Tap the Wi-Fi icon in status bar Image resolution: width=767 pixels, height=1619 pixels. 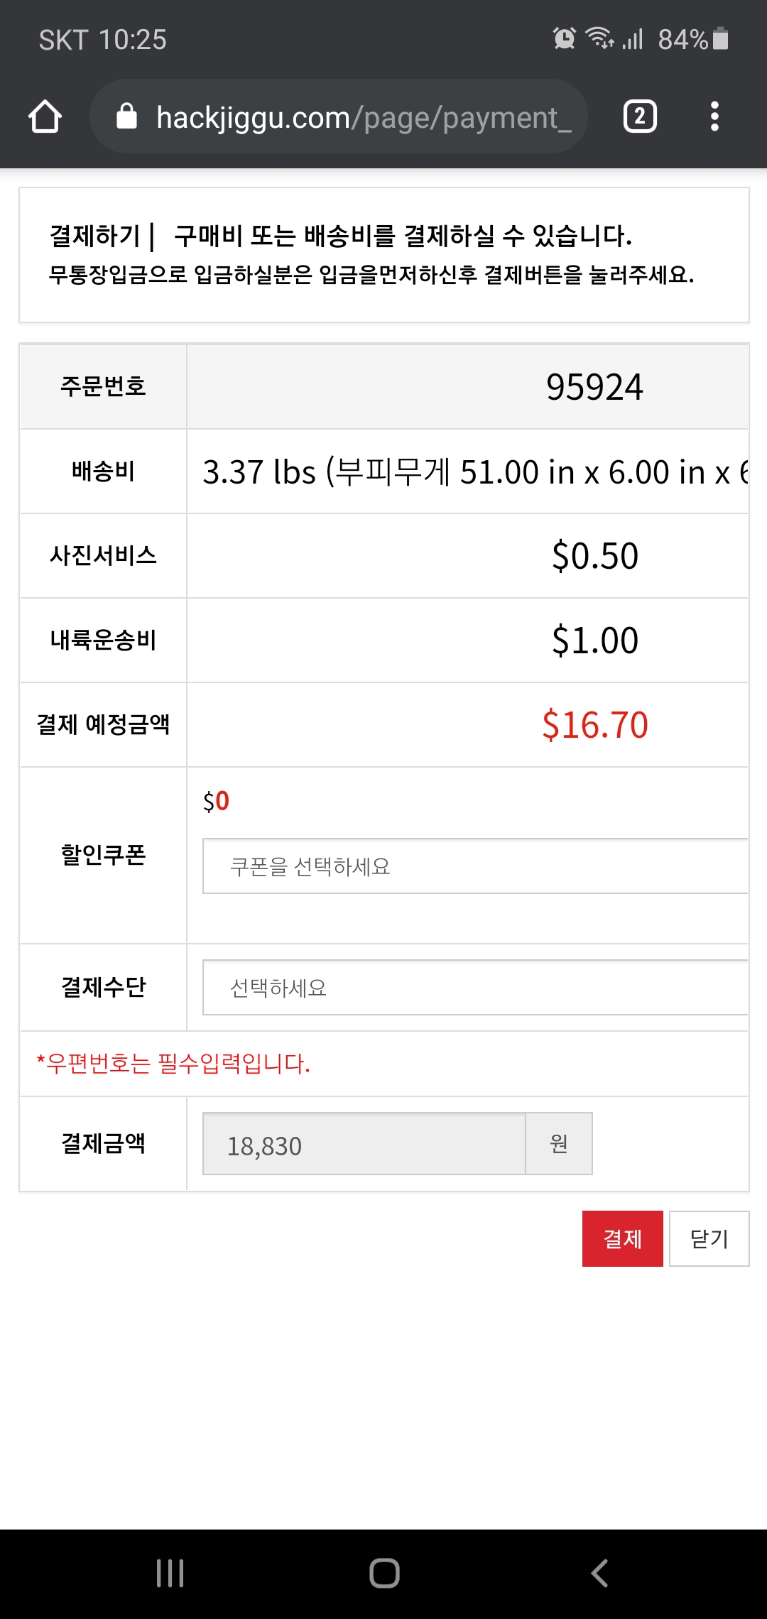coord(599,38)
